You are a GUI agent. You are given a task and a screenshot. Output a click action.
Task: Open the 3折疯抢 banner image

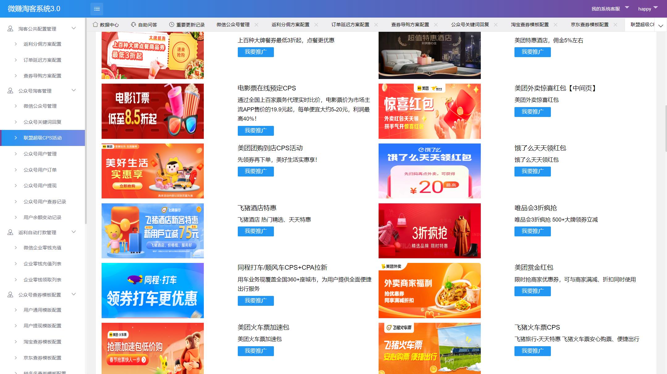[x=430, y=231]
